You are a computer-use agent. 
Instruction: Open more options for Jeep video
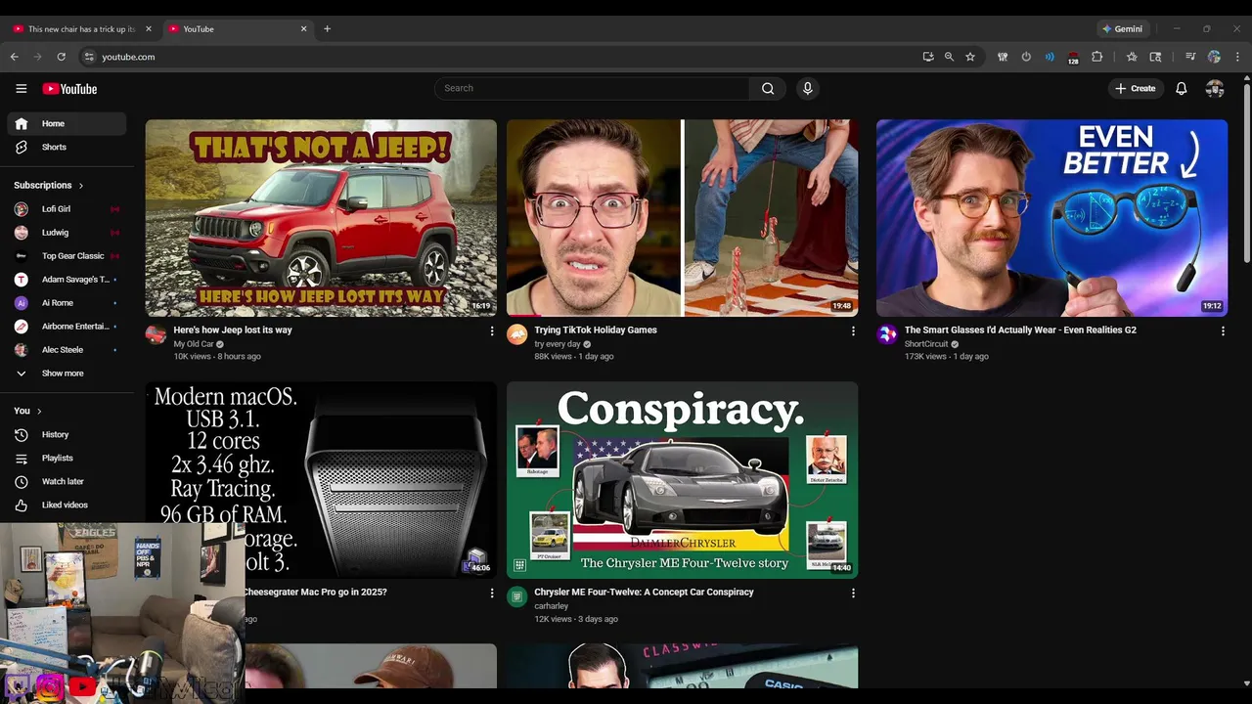tap(491, 331)
